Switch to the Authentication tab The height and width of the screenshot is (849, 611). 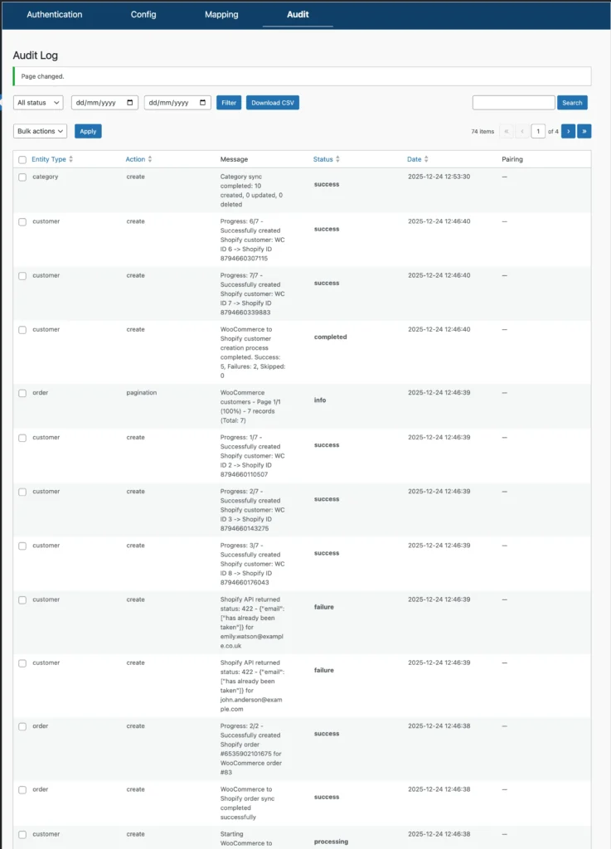pyautogui.click(x=54, y=14)
